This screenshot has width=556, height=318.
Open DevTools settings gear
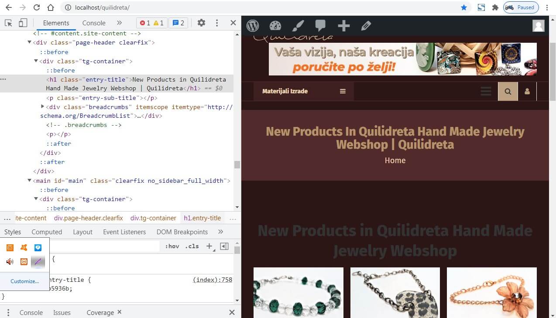(201, 23)
